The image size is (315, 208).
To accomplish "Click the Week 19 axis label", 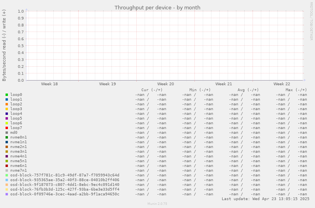I will [x=108, y=84].
